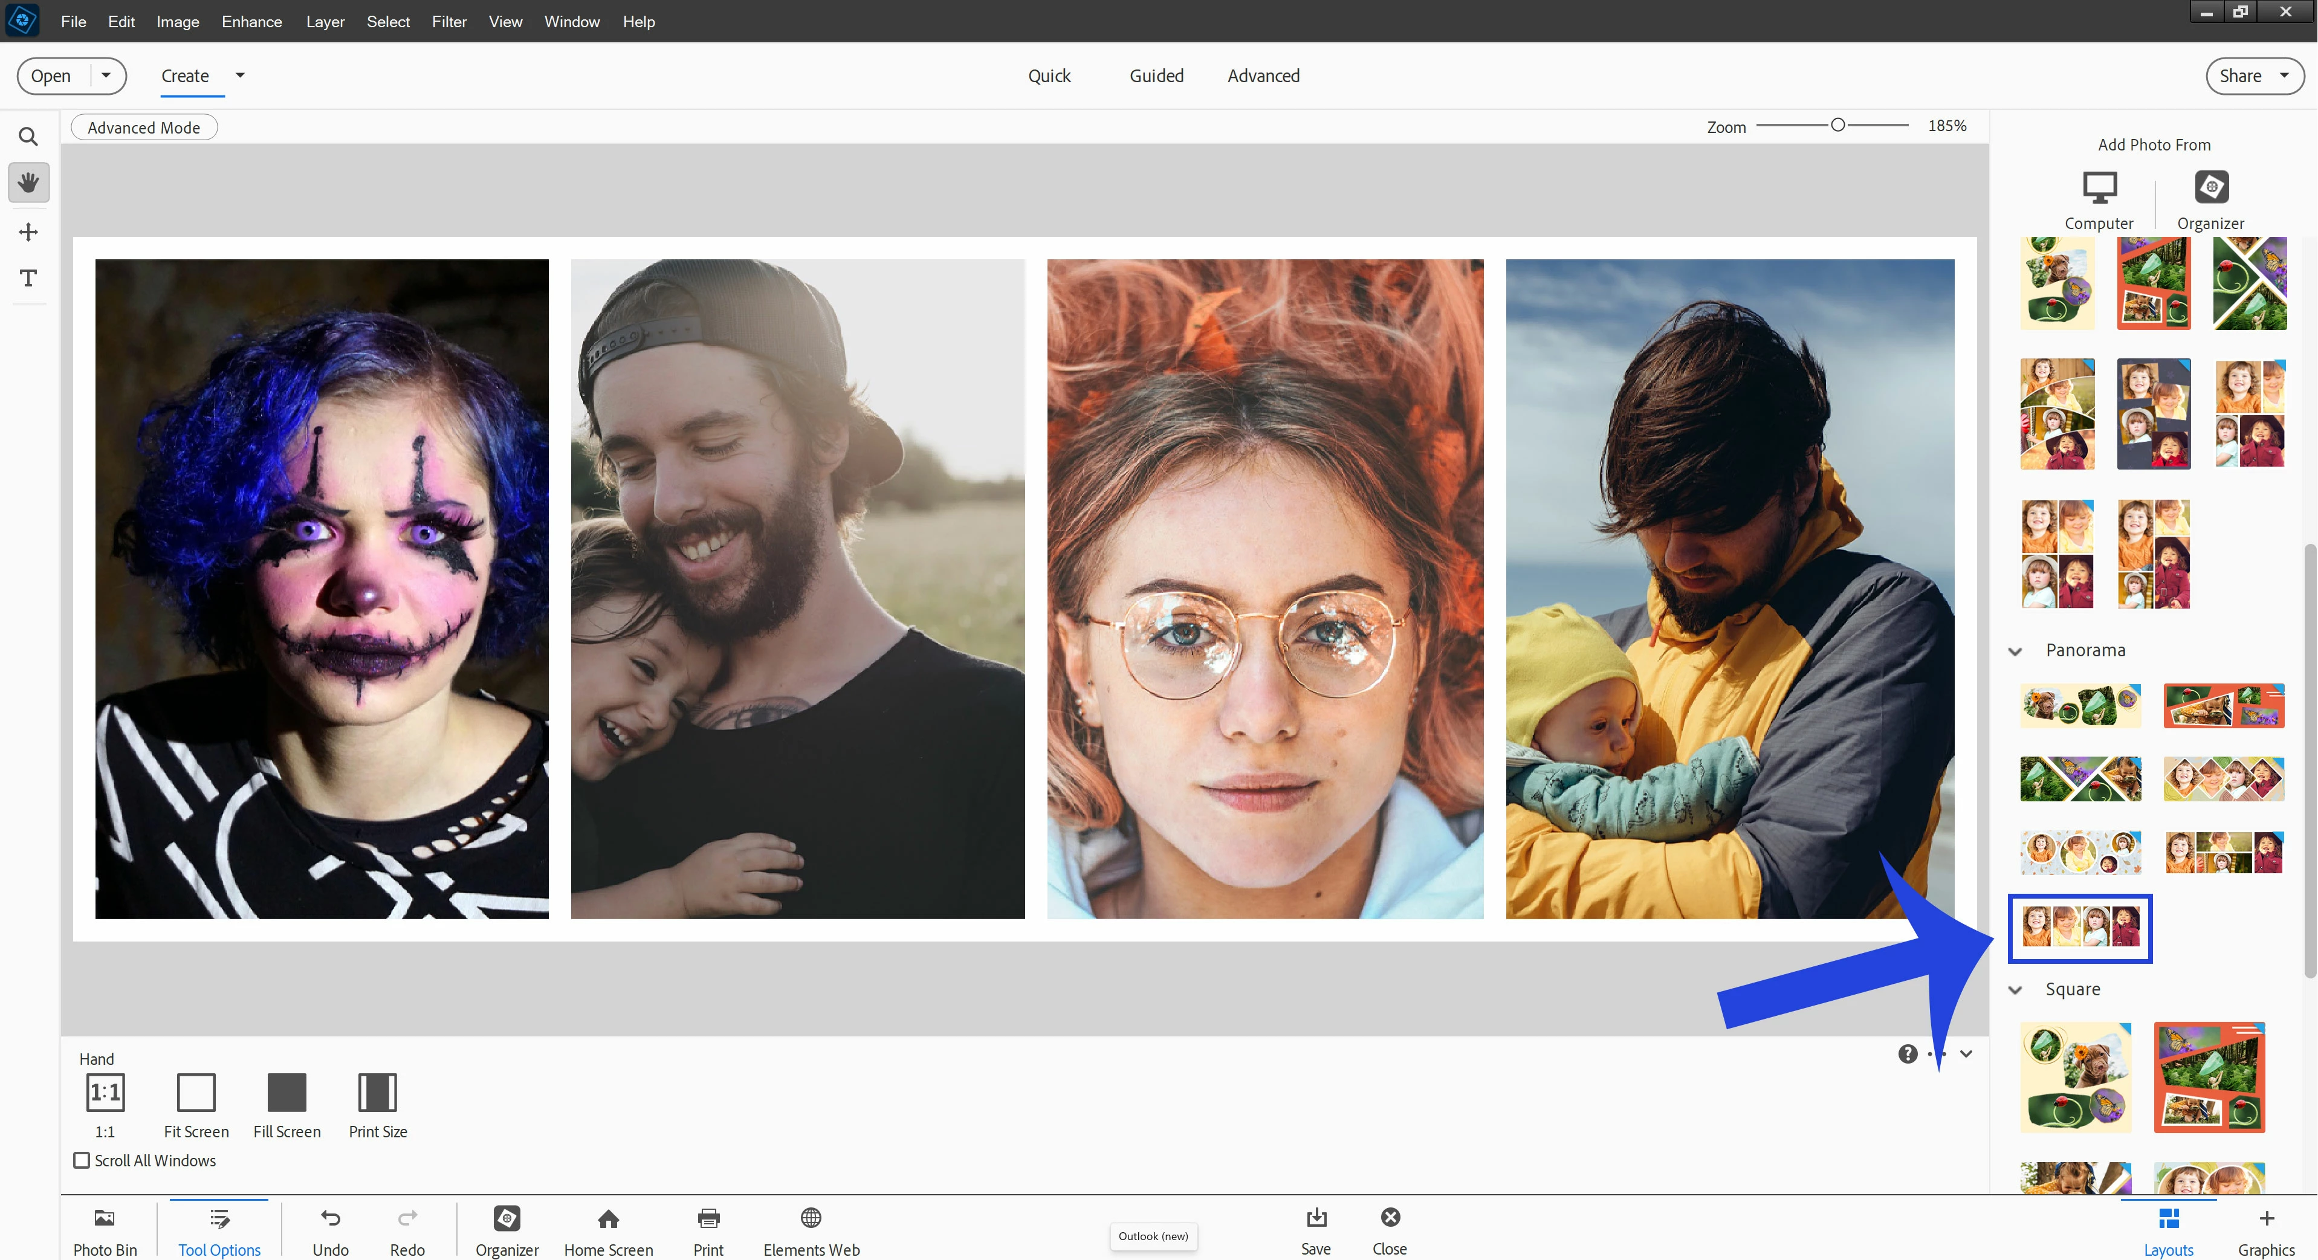Select the clown makeup portrait photo

click(322, 589)
